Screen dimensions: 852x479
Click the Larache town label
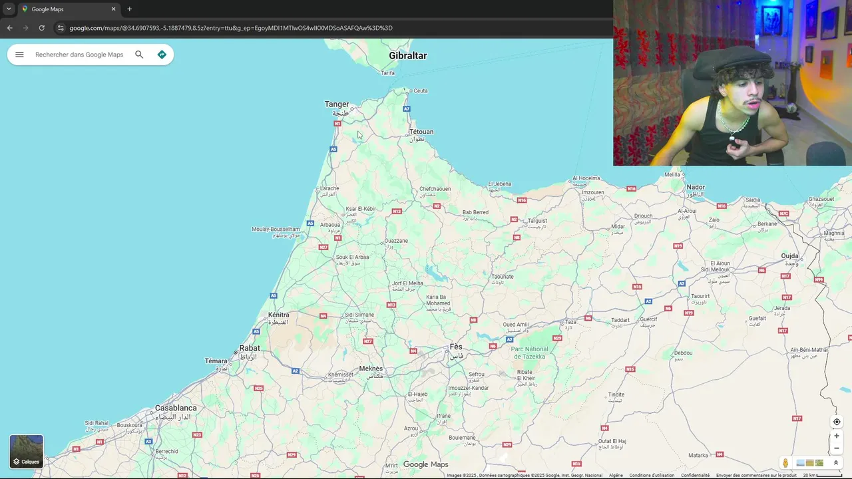point(329,188)
